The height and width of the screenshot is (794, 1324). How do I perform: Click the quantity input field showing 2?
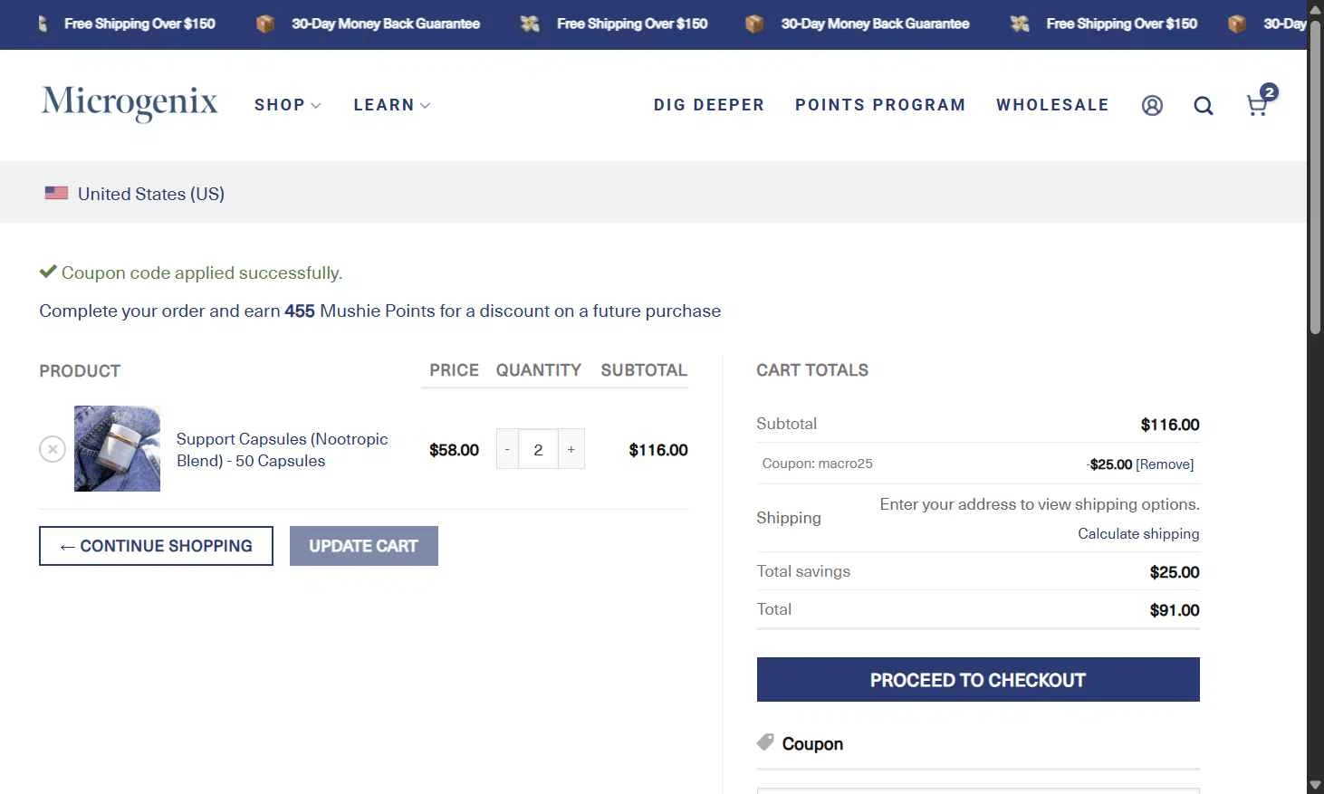[538, 449]
